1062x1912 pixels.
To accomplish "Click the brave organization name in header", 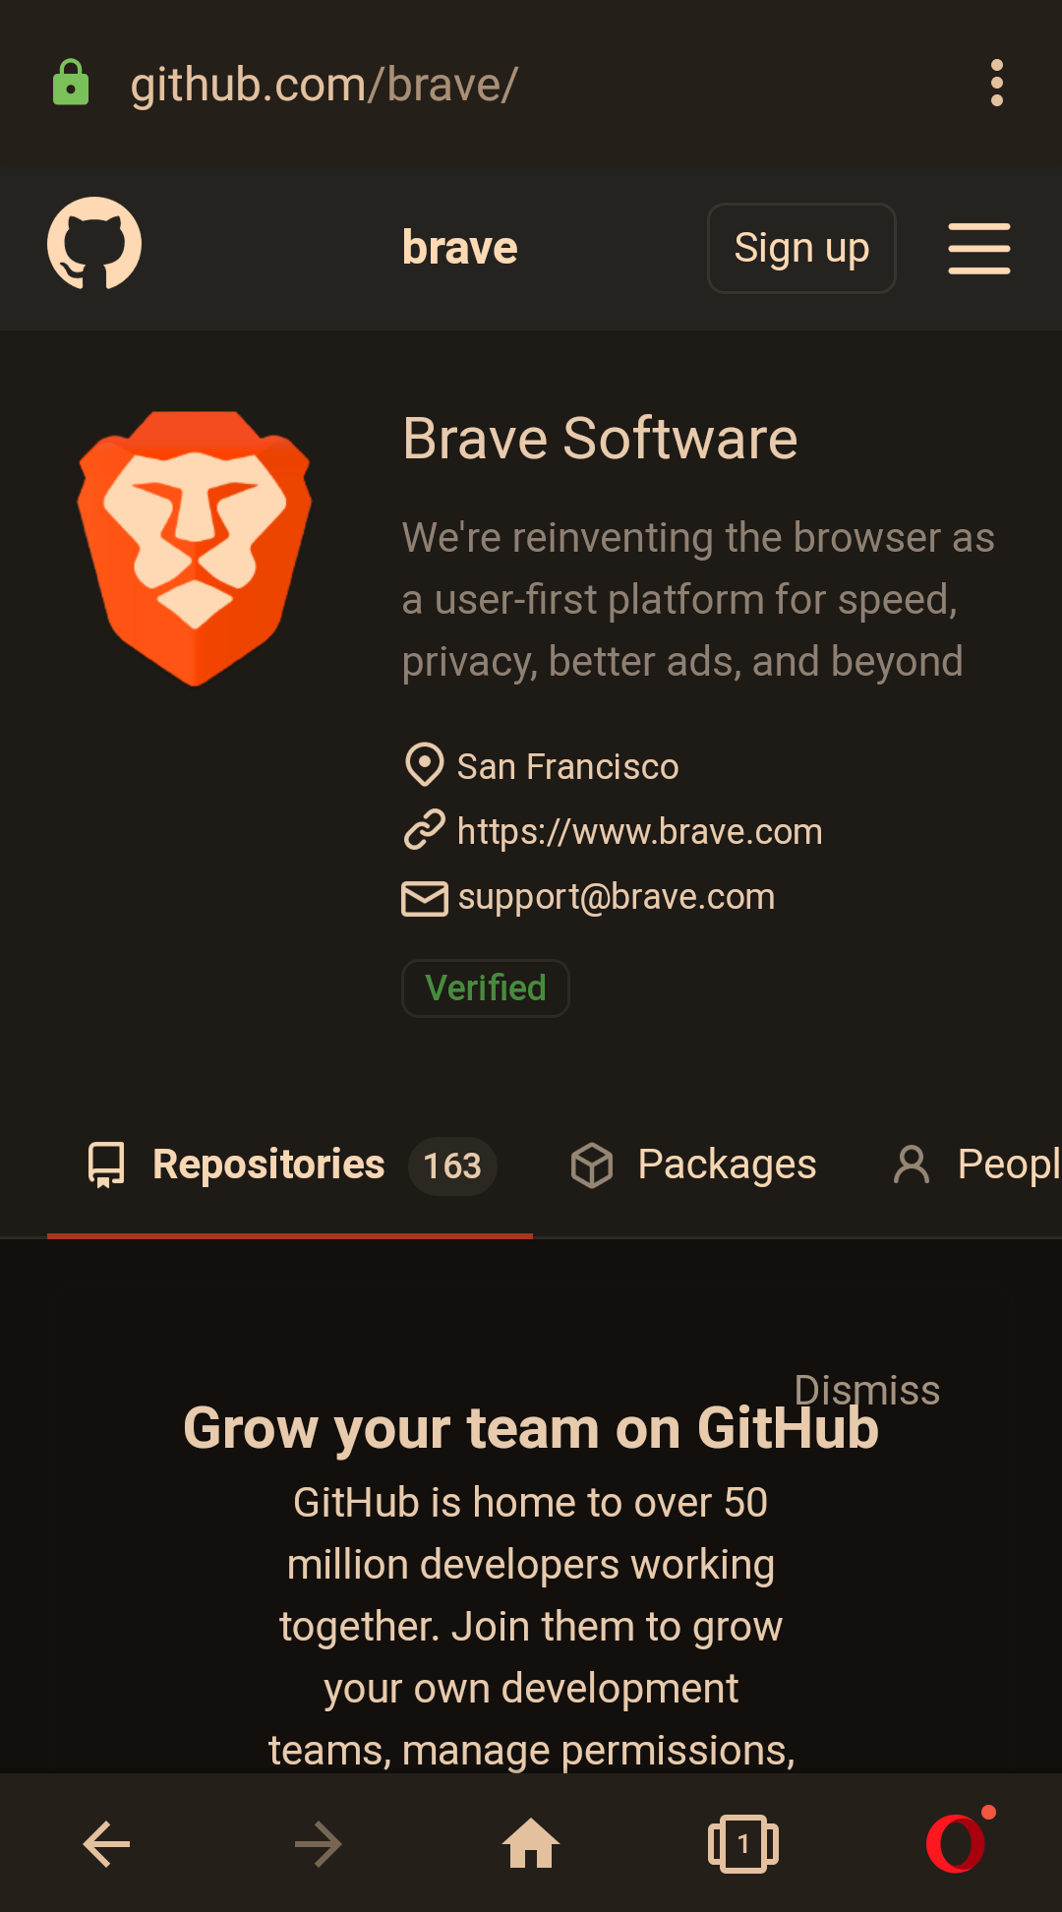I will (x=459, y=248).
